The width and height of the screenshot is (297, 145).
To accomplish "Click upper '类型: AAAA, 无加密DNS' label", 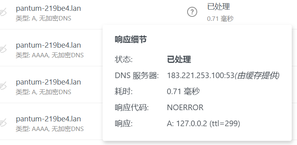I will point(49,55).
